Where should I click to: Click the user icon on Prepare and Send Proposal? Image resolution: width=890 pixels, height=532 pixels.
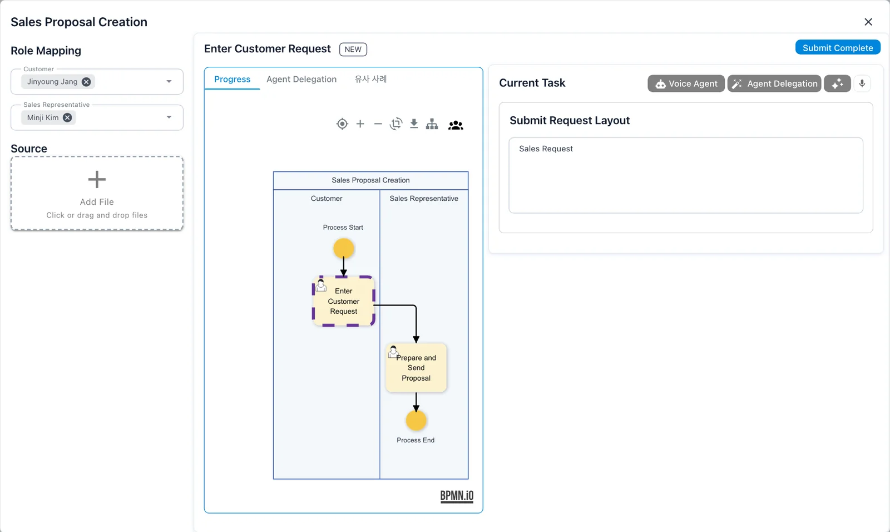click(393, 352)
